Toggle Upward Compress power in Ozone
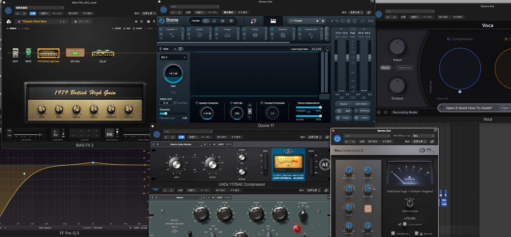 [197, 103]
